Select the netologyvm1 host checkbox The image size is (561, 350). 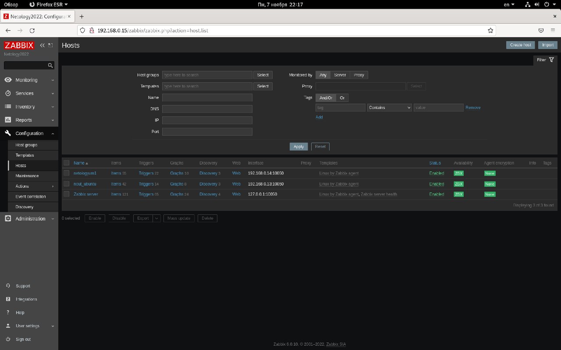click(x=67, y=173)
